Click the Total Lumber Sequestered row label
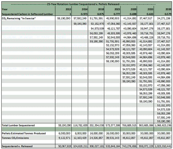This screenshot has width=173, height=149. (x=18, y=125)
